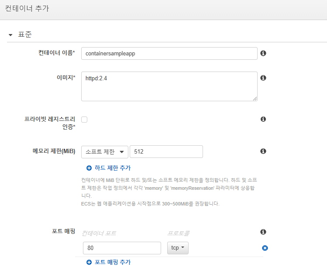Click the 컨테이너 추가 dialog title
327x274 pixels.
pyautogui.click(x=27, y=9)
